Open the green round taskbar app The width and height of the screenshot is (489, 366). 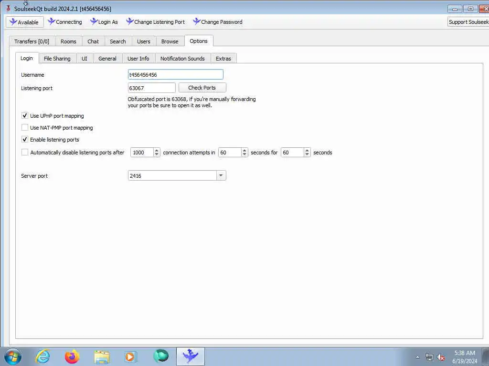pyautogui.click(x=161, y=356)
